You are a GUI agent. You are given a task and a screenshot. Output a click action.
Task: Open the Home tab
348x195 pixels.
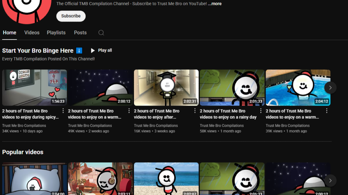10,33
